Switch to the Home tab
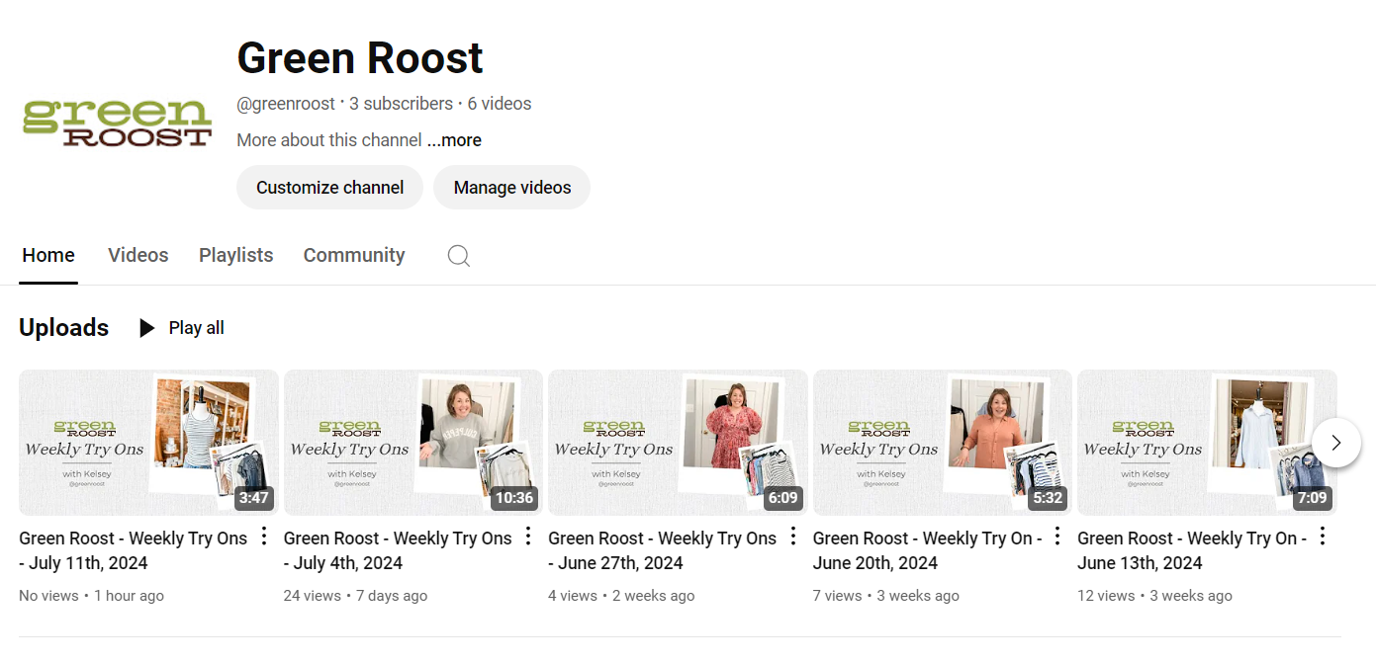 (48, 255)
